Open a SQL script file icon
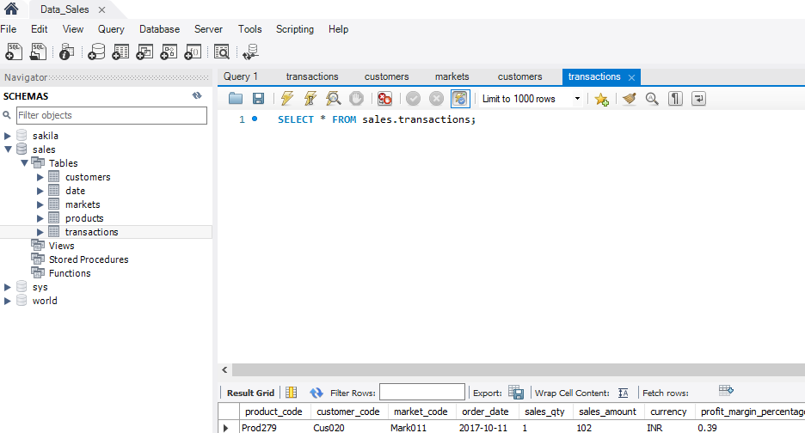 coord(38,52)
